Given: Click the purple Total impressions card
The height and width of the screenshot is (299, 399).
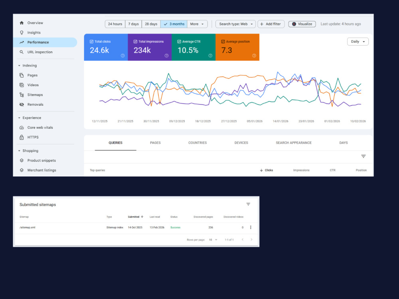Looking at the screenshot, I should click(150, 47).
